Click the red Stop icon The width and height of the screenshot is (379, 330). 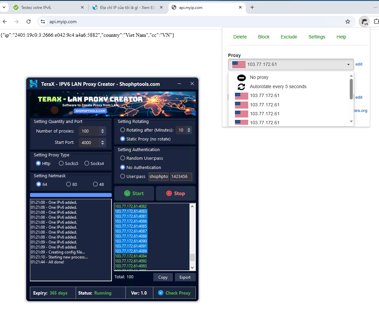[x=169, y=193]
